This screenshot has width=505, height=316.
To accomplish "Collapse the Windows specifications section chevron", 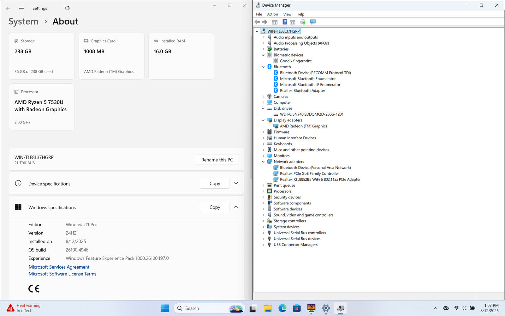I will pos(236,207).
